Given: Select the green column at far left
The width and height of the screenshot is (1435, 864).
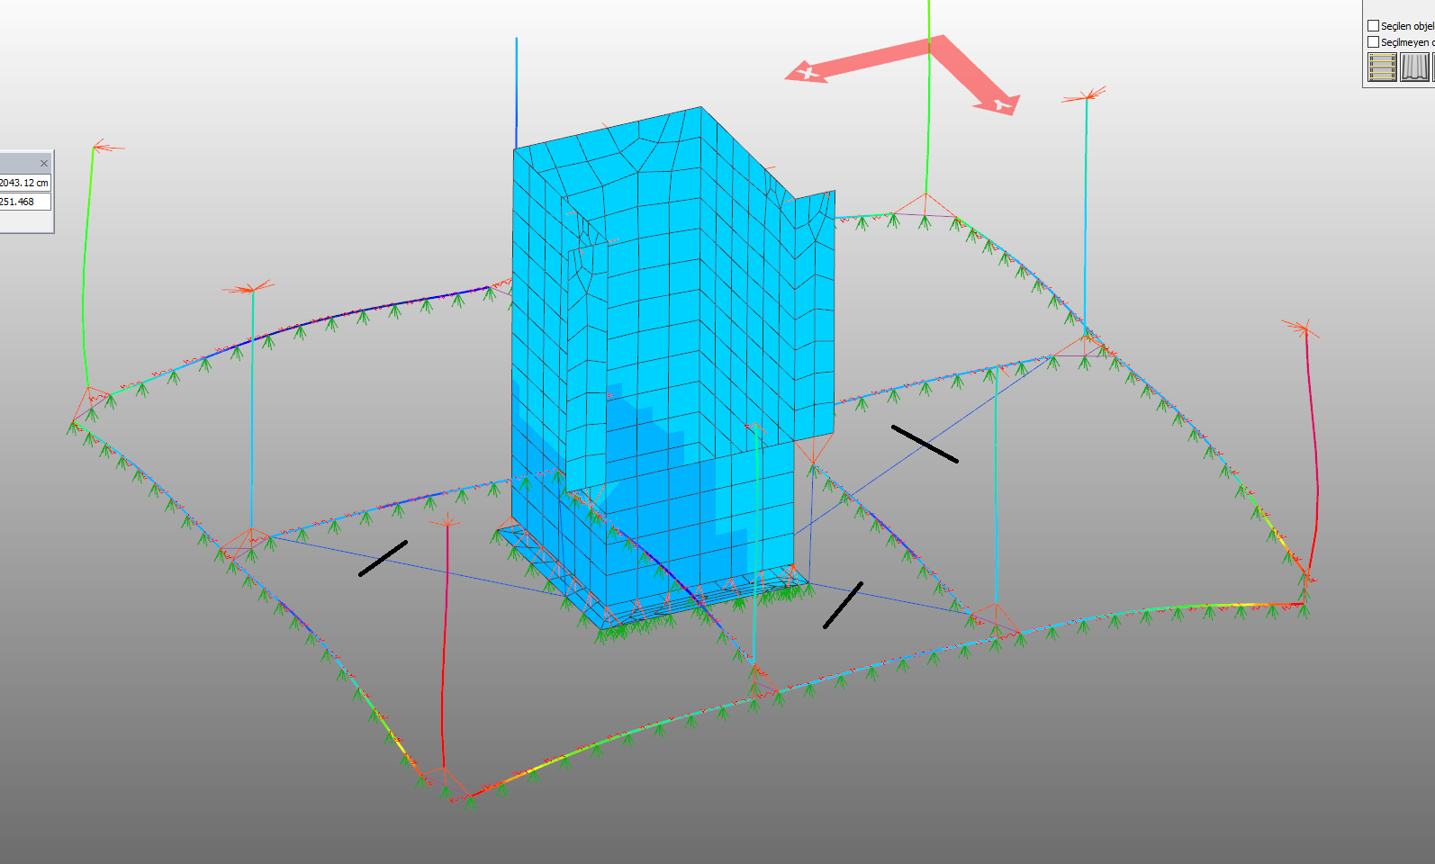Looking at the screenshot, I should (86, 270).
